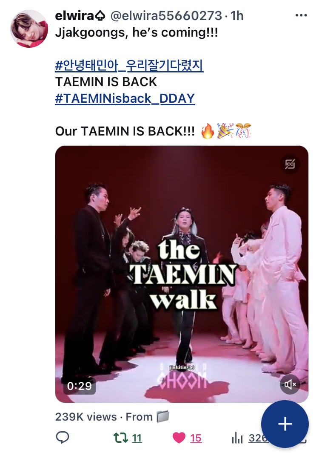Open the Korean hashtag #안녕태민아 link
Viewport: 319px width, 453px height.
pyautogui.click(x=129, y=66)
